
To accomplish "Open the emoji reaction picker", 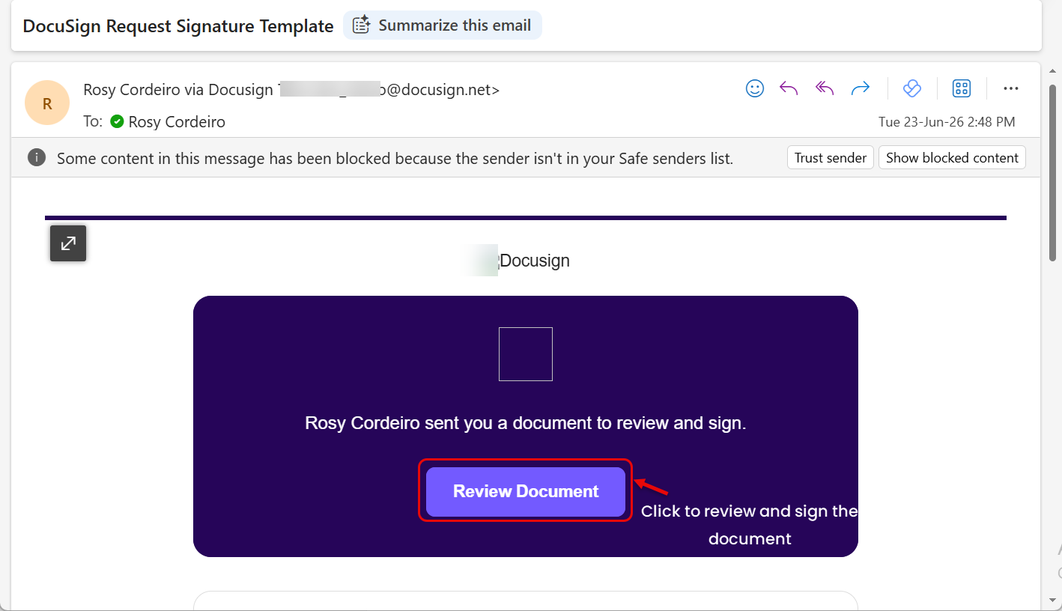I will pos(755,88).
